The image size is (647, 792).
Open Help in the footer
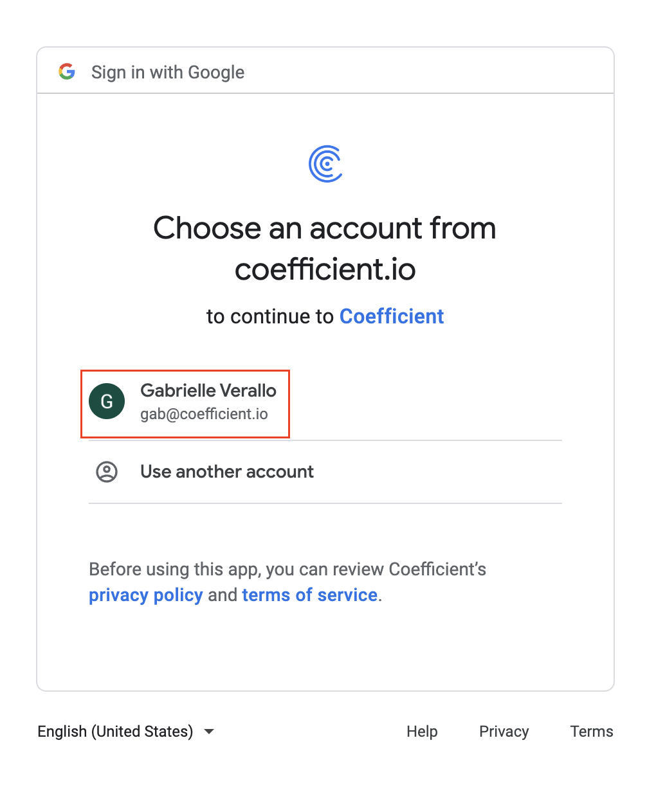422,732
